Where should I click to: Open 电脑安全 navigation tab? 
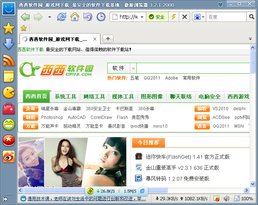pos(209,96)
